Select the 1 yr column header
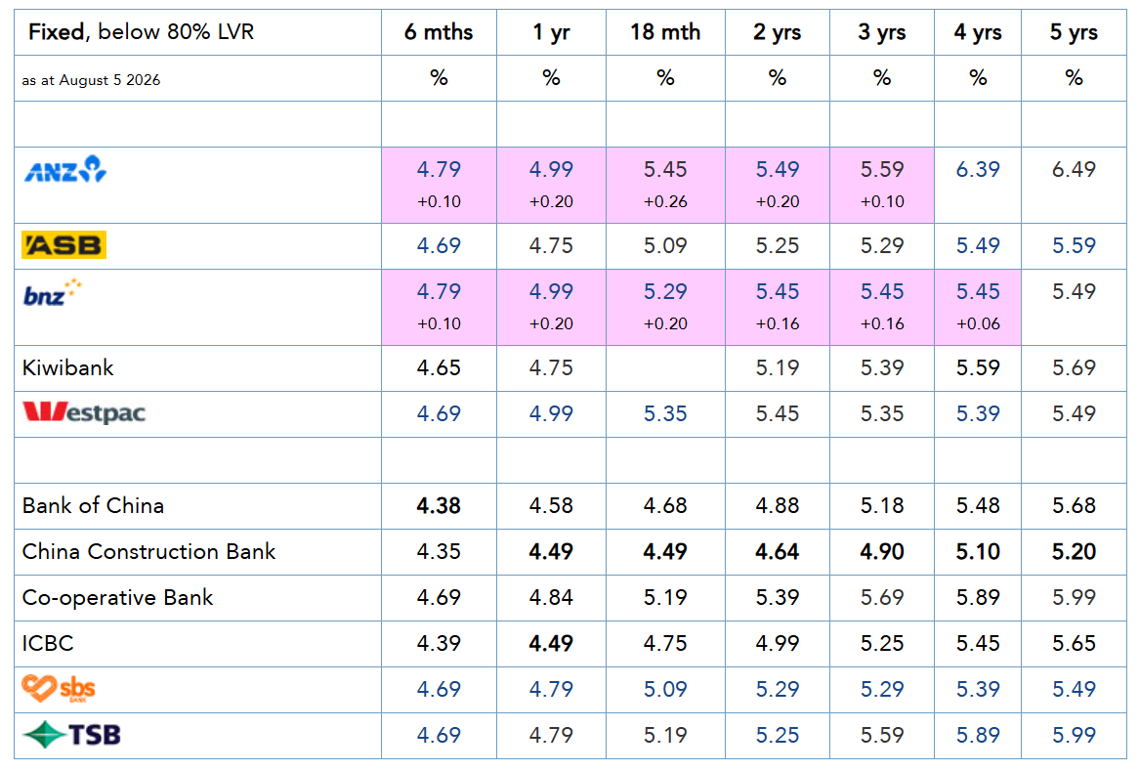The image size is (1139, 771). pos(551,32)
